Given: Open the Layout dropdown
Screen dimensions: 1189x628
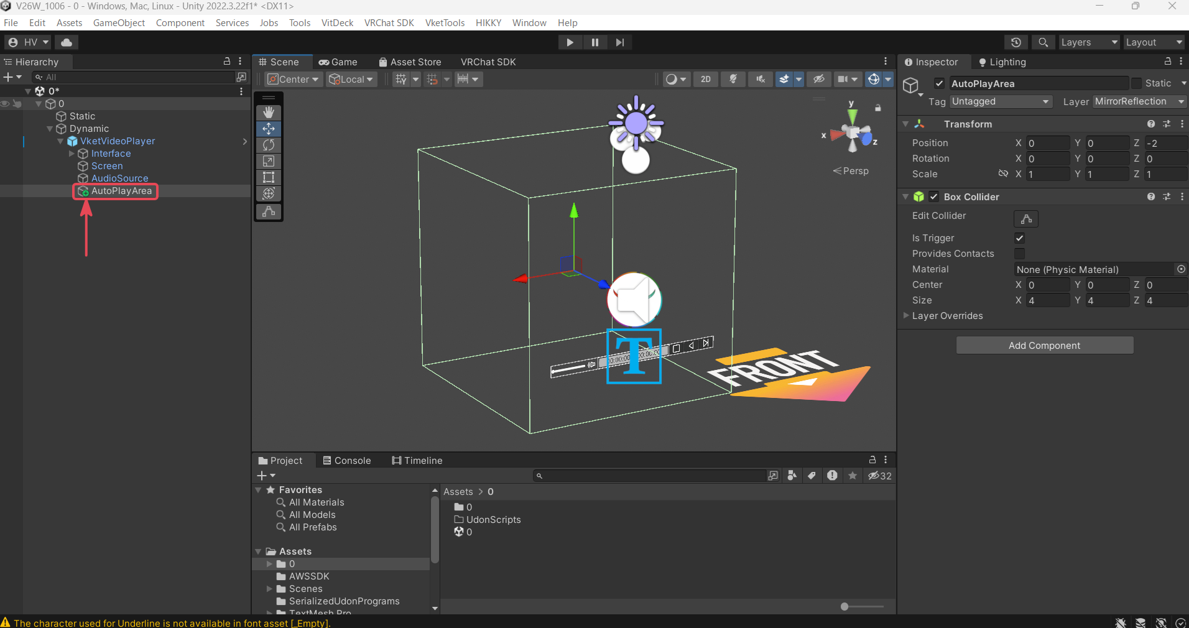Looking at the screenshot, I should [1153, 42].
